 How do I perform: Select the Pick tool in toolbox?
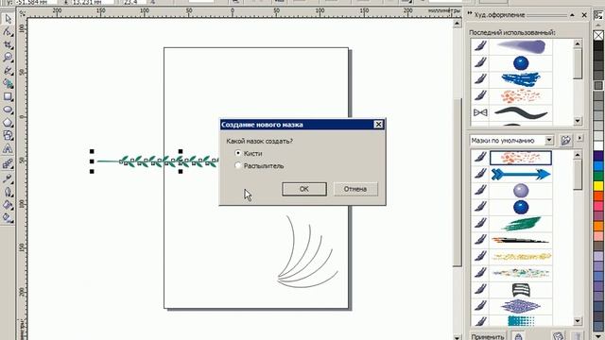pyautogui.click(x=8, y=19)
